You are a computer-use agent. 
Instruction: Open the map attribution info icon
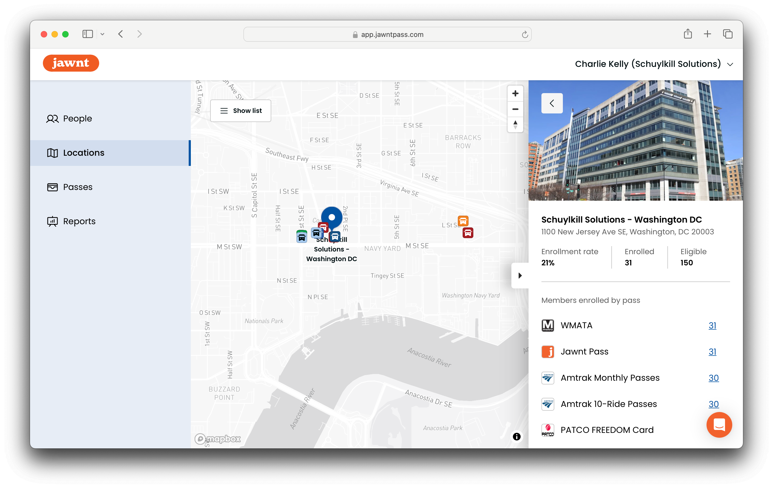click(516, 436)
